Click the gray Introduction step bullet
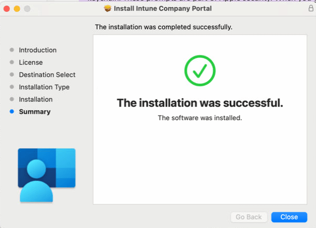Image resolution: width=316 pixels, height=228 pixels. click(x=12, y=50)
